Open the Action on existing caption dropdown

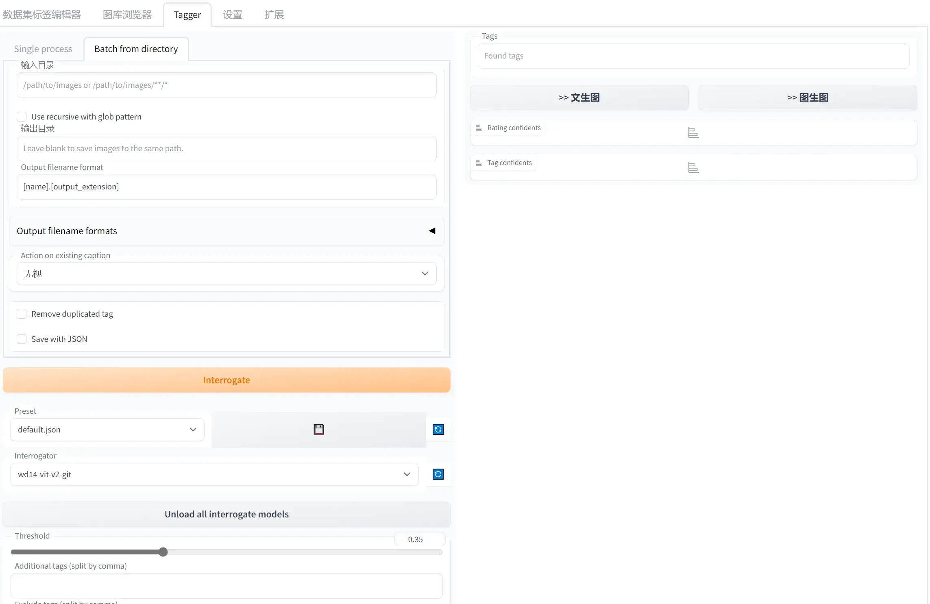click(x=226, y=274)
